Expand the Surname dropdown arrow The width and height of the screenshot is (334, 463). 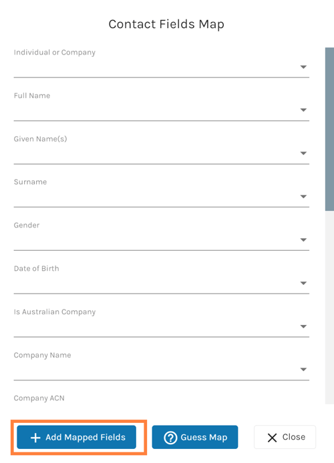(303, 197)
